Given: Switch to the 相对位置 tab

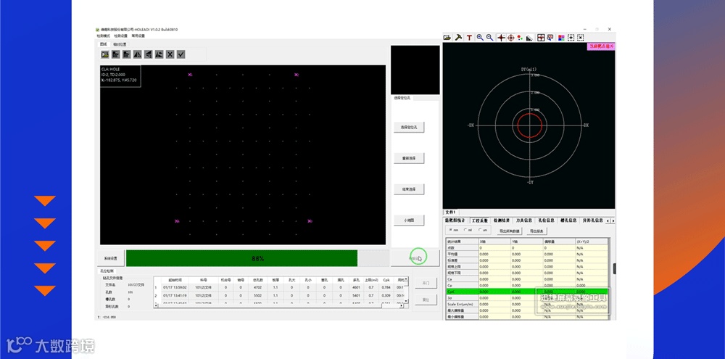Looking at the screenshot, I should pos(120,44).
